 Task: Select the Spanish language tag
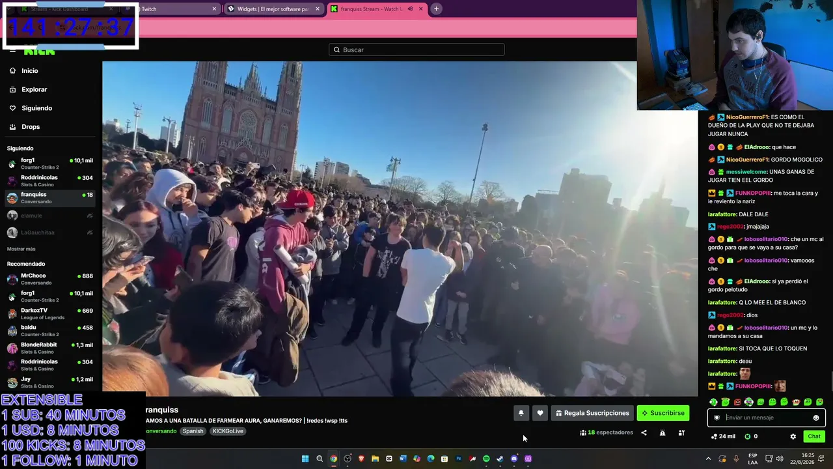coord(193,431)
